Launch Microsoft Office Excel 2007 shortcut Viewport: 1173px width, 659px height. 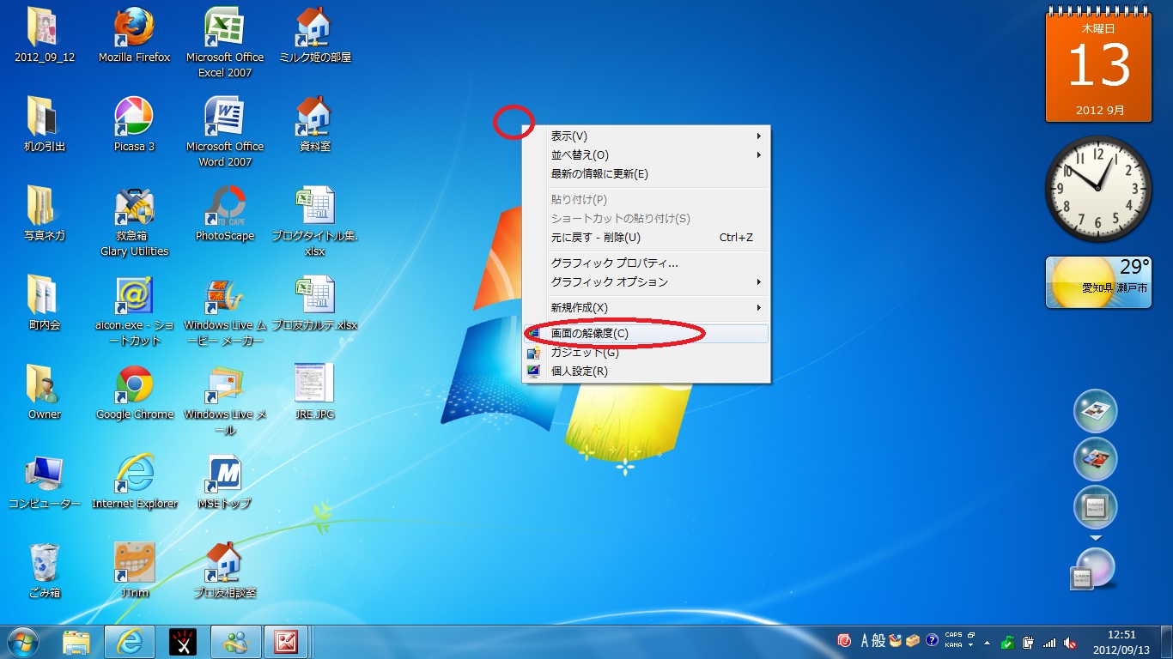pyautogui.click(x=225, y=43)
